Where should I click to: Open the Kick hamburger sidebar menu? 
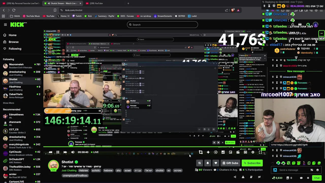pyautogui.click(x=5, y=25)
